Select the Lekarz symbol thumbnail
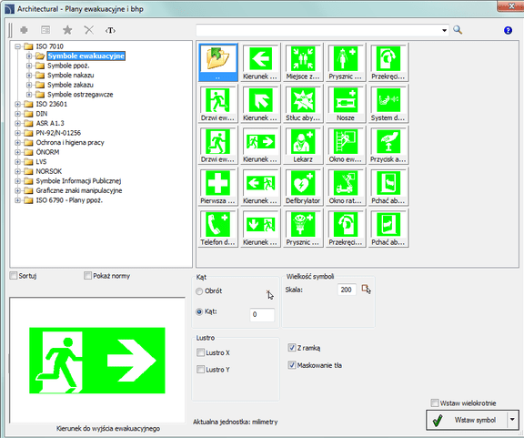 pos(303,145)
